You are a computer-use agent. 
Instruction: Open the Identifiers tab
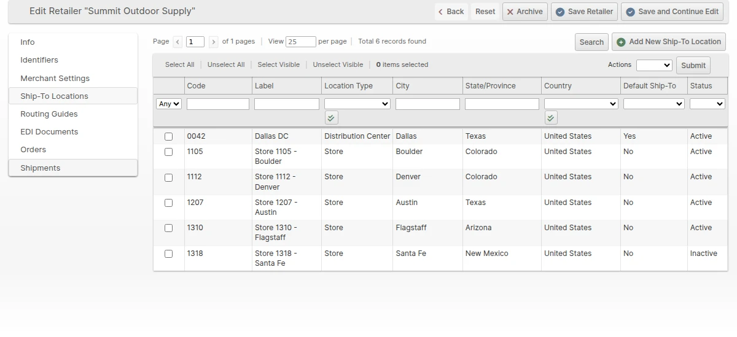click(73, 60)
